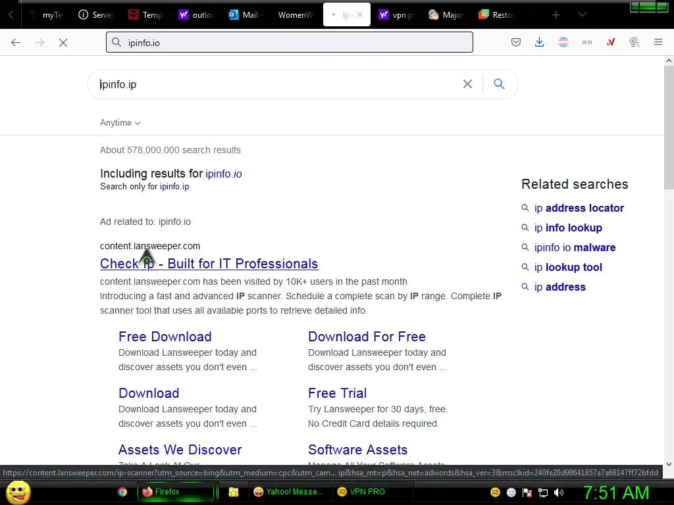
Task: Go forward using the browser forward arrow
Action: [39, 43]
